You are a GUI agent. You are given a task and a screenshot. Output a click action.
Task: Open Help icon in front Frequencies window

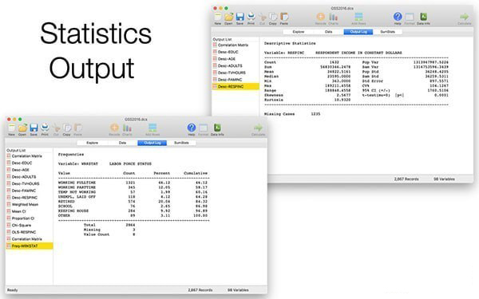(192, 128)
